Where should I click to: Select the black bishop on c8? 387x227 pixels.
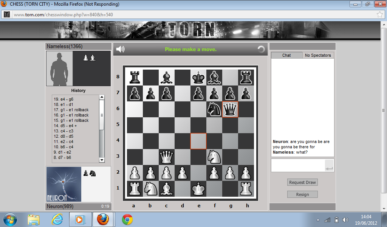[167, 78]
